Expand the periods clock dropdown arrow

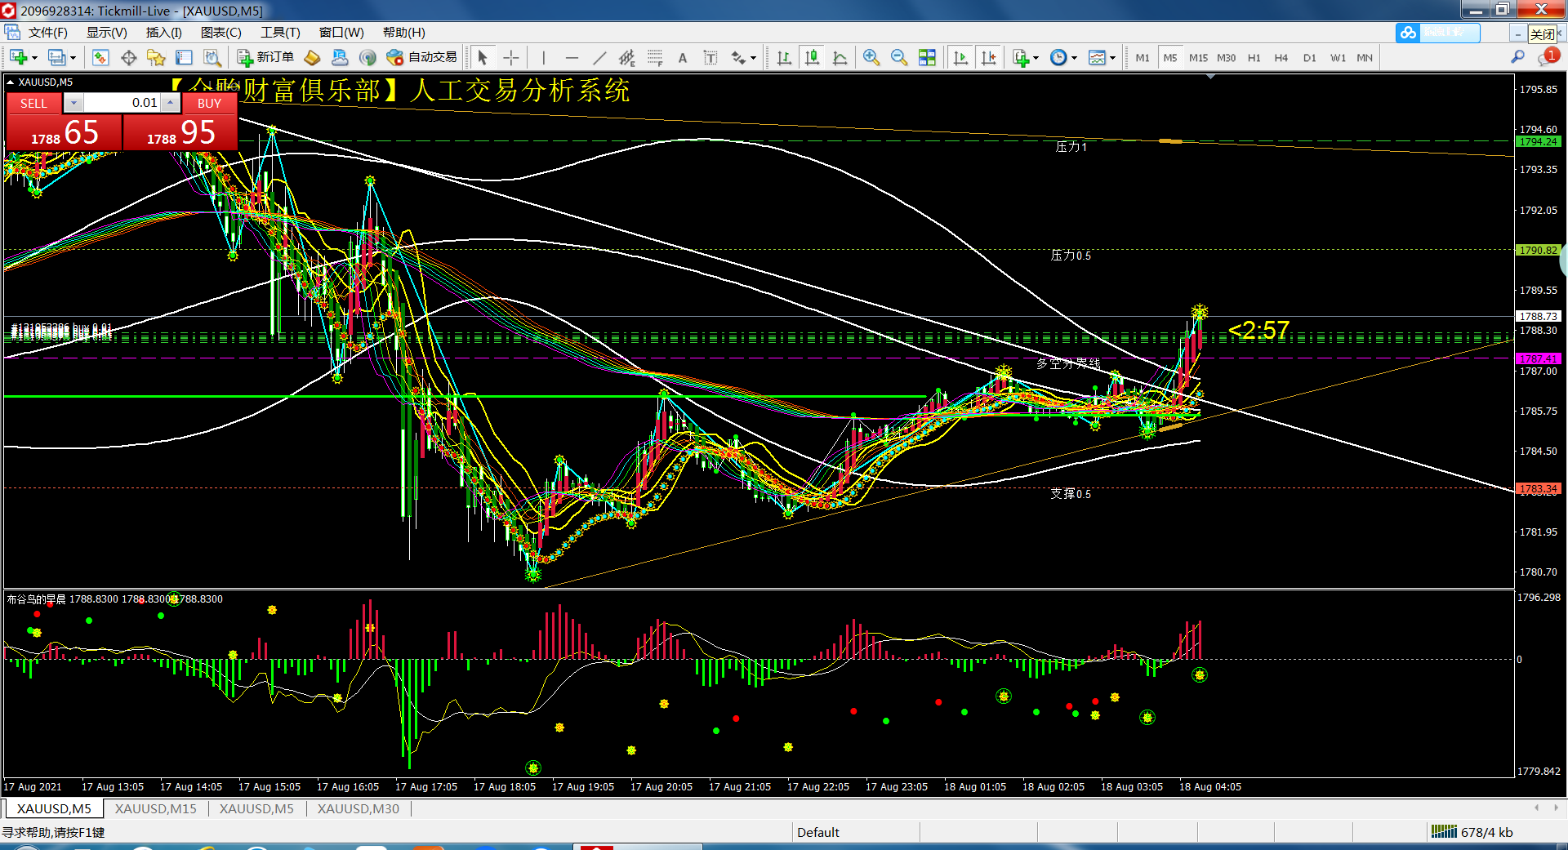1074,58
